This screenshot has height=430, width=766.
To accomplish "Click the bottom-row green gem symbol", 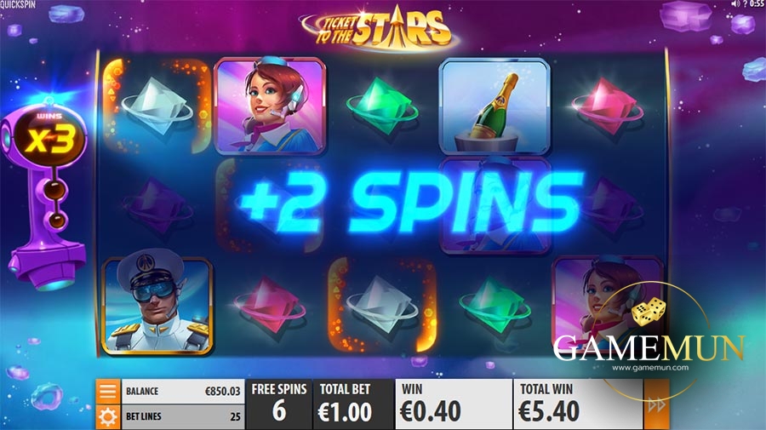I will 494,306.
